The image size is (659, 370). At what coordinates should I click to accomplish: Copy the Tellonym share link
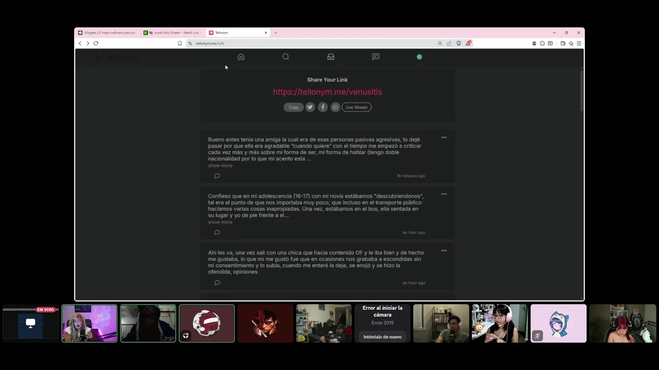[293, 107]
